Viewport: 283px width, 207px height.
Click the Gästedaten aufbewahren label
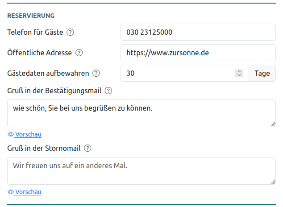(48, 74)
